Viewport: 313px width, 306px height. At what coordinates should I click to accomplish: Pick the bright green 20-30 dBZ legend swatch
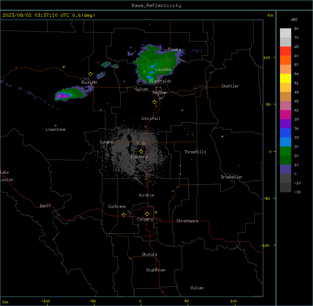(285, 151)
